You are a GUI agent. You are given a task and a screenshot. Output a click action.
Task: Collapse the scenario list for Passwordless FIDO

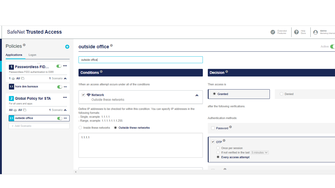pos(65,78)
